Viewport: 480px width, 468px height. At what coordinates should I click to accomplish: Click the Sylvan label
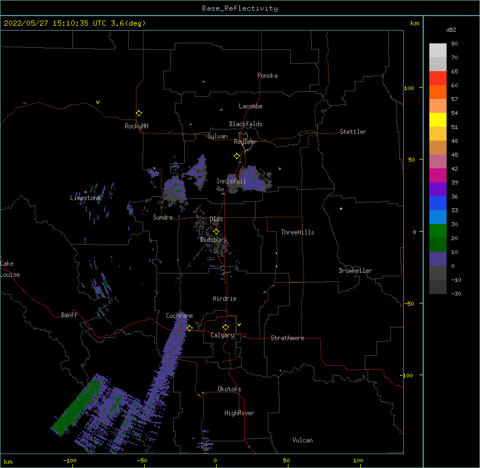[x=217, y=136]
